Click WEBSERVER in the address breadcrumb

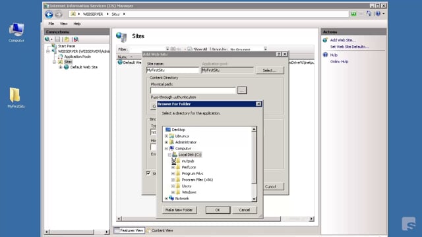(93, 14)
